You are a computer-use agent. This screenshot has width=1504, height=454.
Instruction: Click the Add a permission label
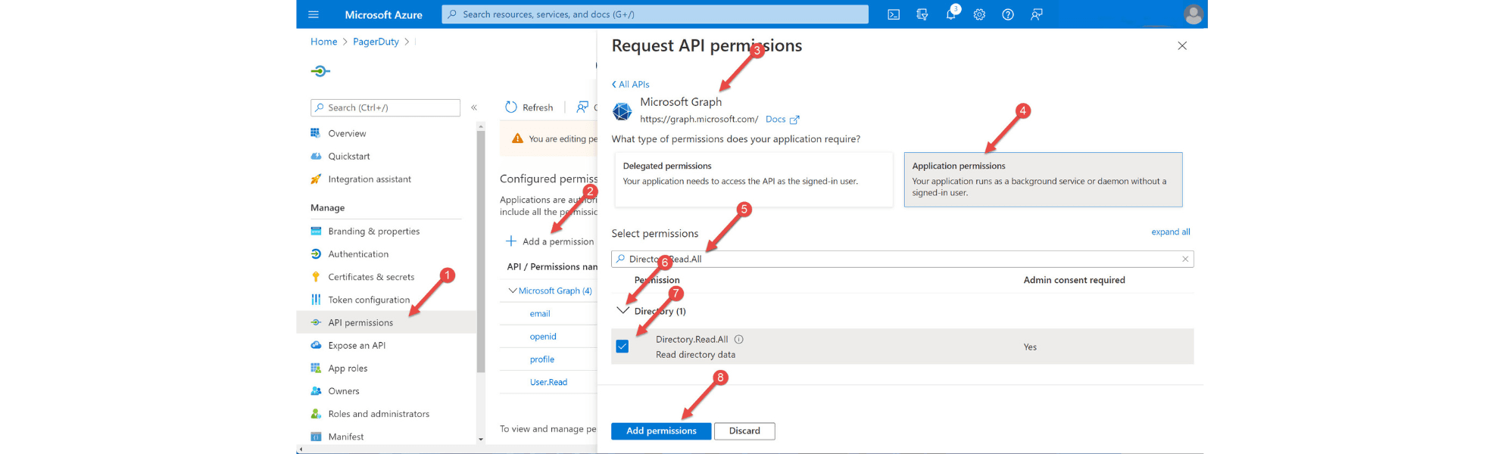(558, 241)
